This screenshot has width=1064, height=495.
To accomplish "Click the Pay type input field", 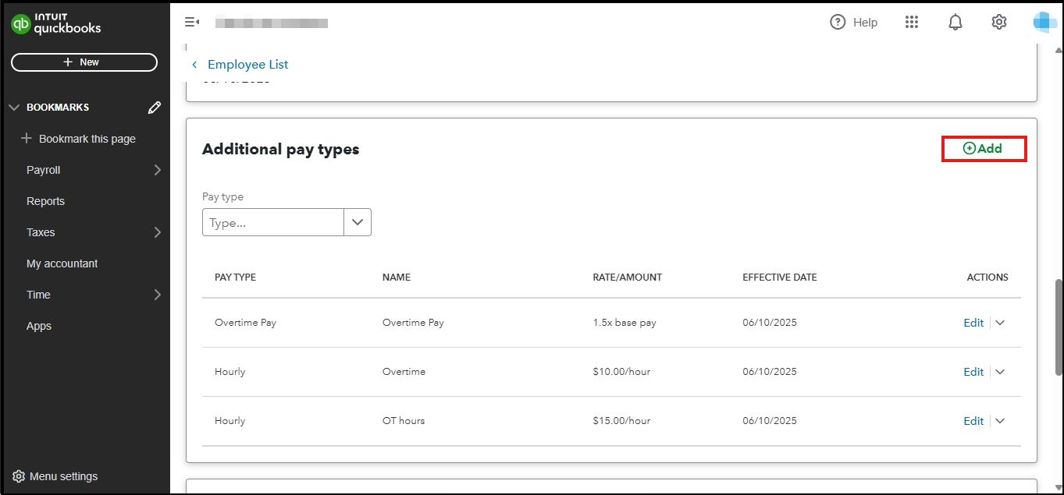I will coord(273,222).
